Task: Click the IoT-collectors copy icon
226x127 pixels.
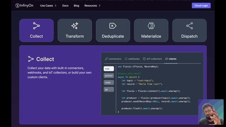Action: [144, 59]
